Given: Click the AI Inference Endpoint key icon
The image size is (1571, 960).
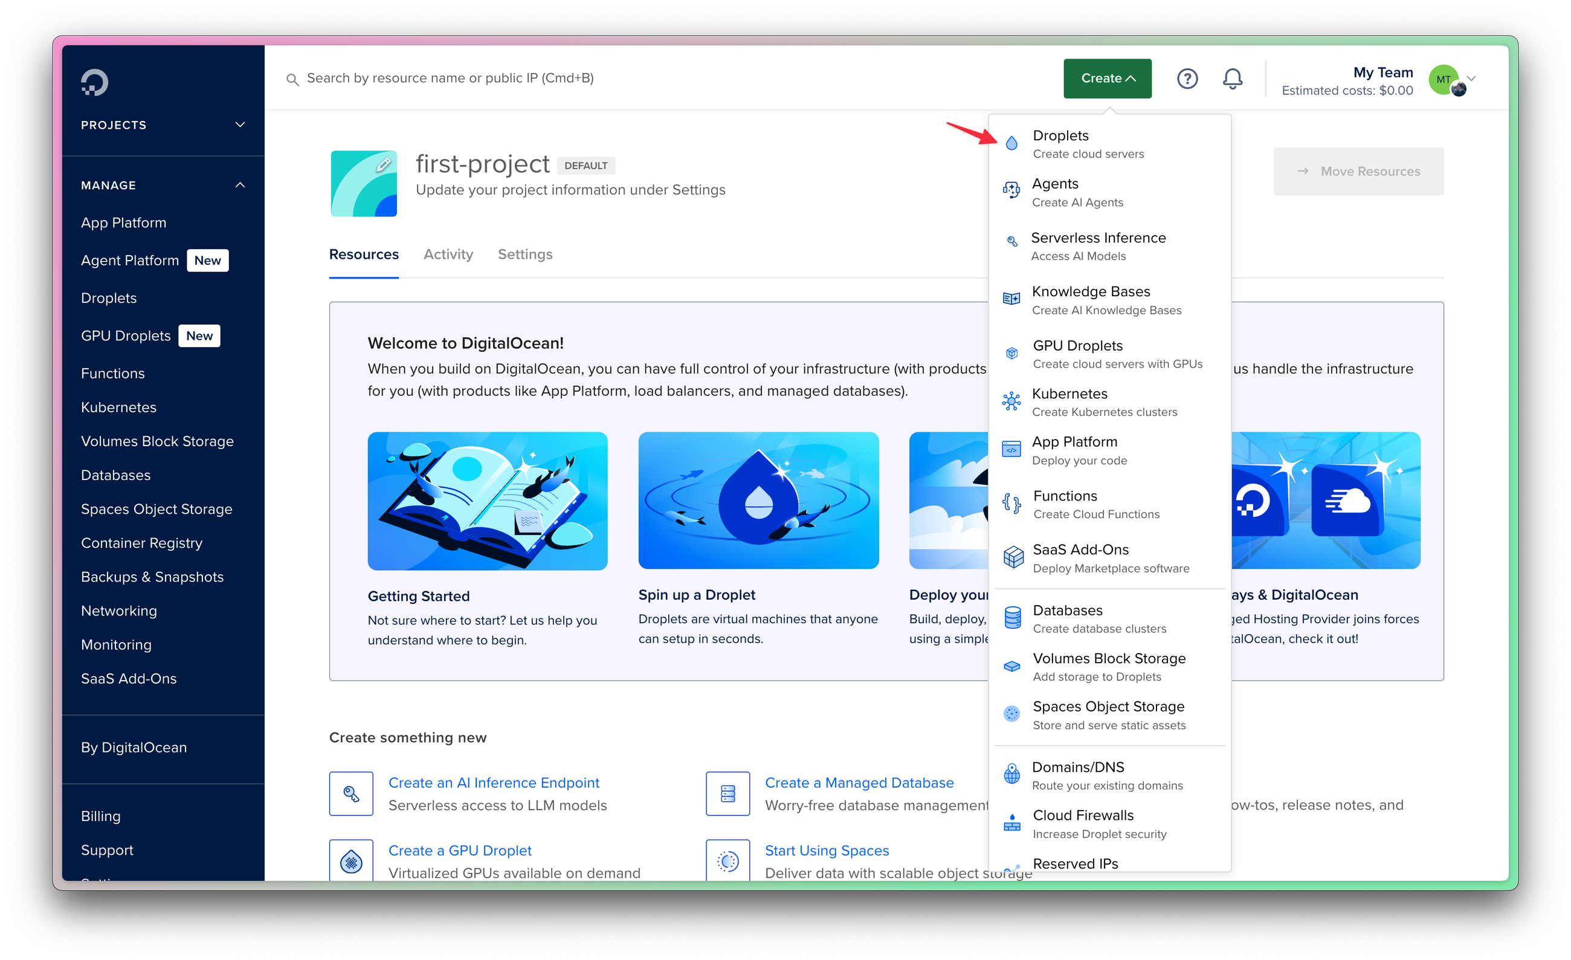Looking at the screenshot, I should (x=350, y=793).
